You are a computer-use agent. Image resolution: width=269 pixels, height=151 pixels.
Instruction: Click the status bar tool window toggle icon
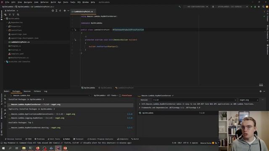point(2,143)
